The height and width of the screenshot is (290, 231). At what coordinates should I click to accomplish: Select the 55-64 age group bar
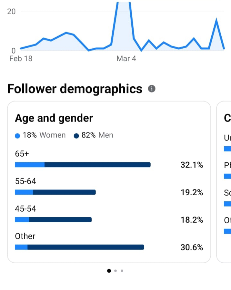click(x=55, y=192)
